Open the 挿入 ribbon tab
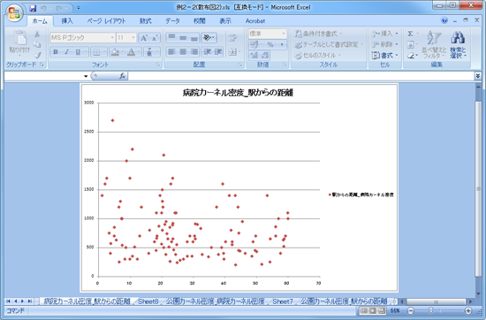 (x=66, y=21)
